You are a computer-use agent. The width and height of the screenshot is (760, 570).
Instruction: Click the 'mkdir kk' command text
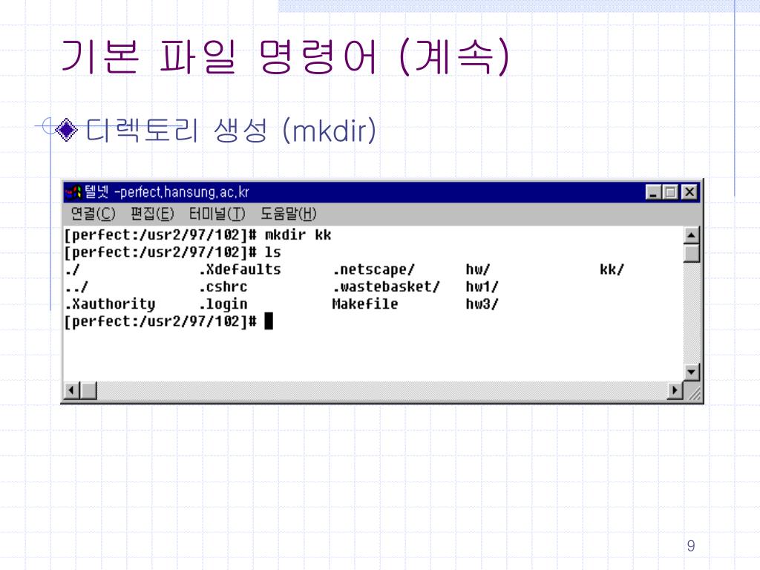point(298,235)
